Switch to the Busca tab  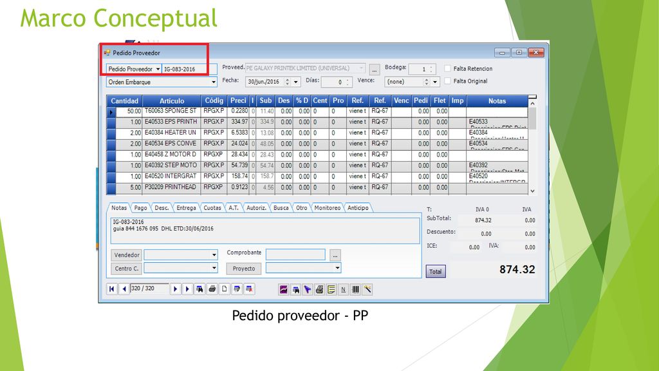tap(281, 208)
